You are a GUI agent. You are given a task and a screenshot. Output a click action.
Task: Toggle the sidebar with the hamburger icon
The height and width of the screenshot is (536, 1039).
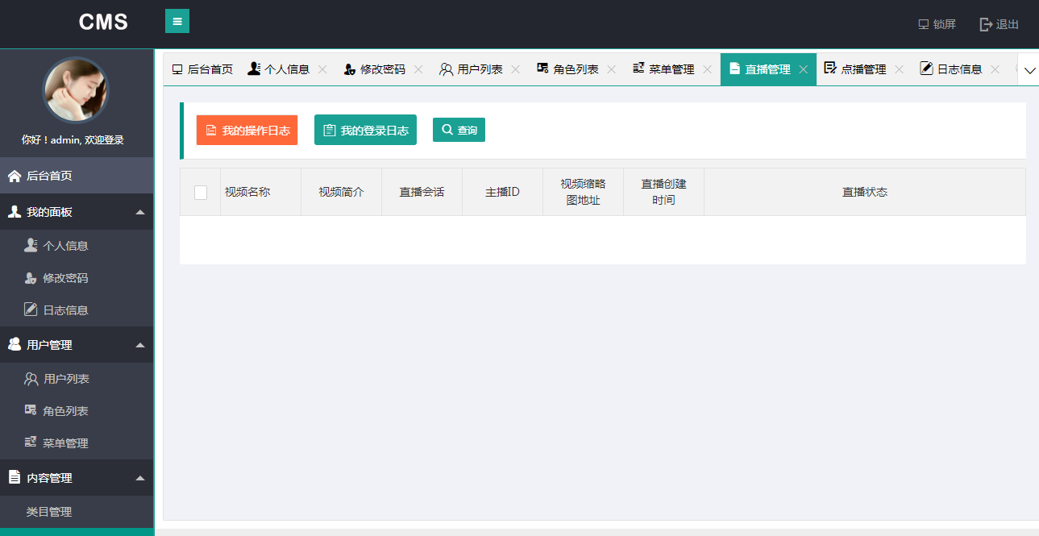pos(177,20)
